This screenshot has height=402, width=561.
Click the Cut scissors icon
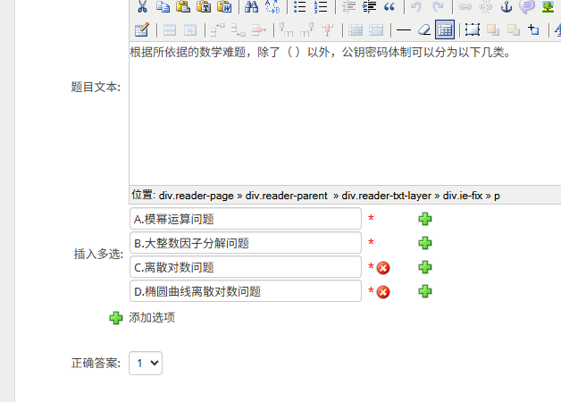coord(141,7)
